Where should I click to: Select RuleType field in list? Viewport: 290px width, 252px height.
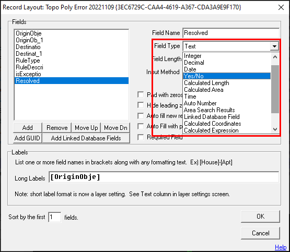(x=72, y=61)
